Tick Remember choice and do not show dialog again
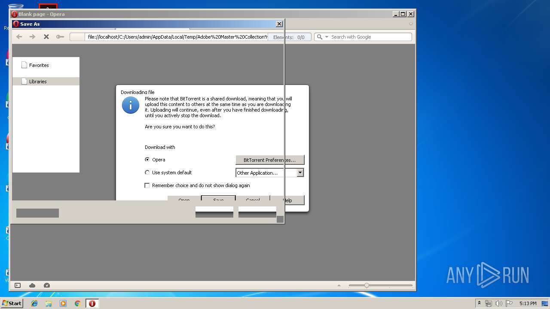Viewport: 550px width, 309px height. click(x=147, y=185)
